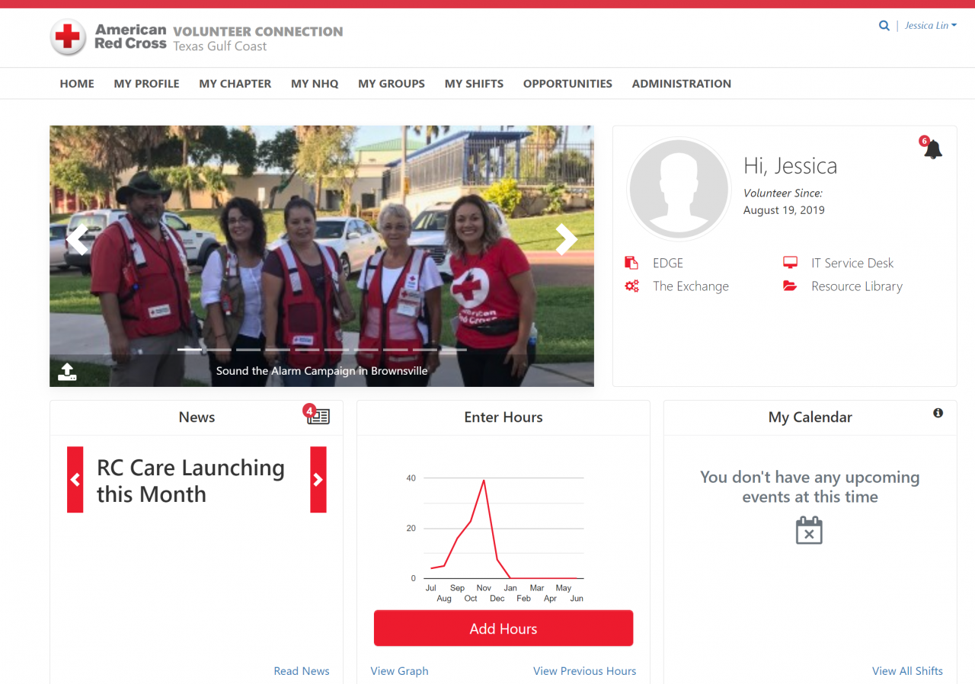Open the News newspaper icon
Viewport: 975px width, 684px height.
[318, 417]
